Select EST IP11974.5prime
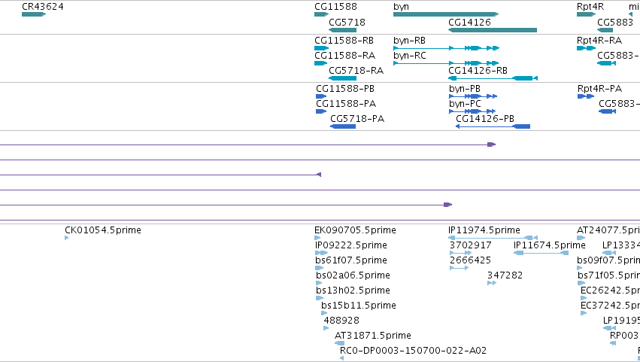The image size is (640, 362). tap(484, 230)
